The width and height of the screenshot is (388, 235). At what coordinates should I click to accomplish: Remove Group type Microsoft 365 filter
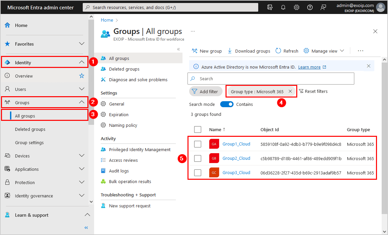(x=290, y=91)
